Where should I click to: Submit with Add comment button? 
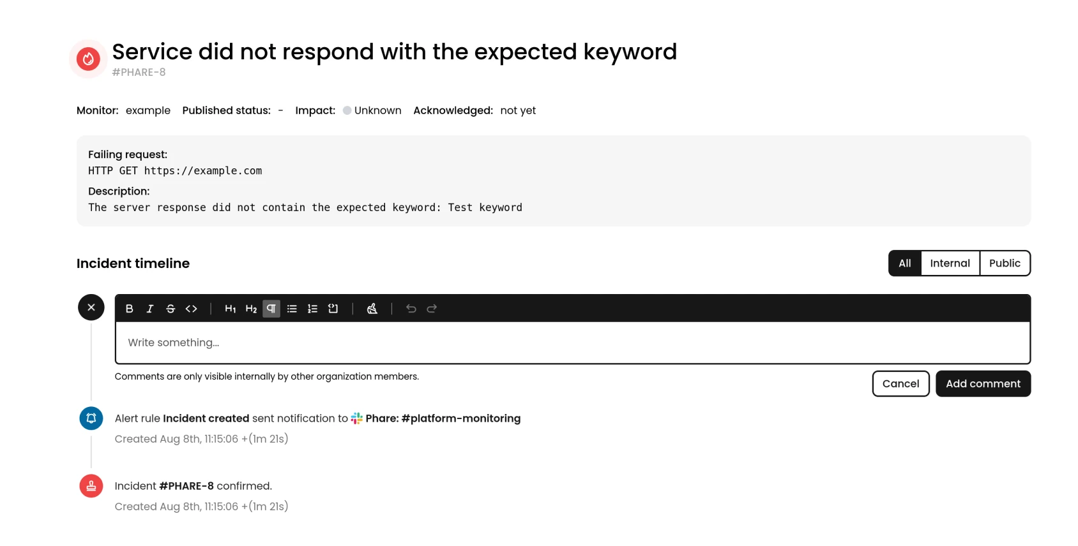pos(983,384)
